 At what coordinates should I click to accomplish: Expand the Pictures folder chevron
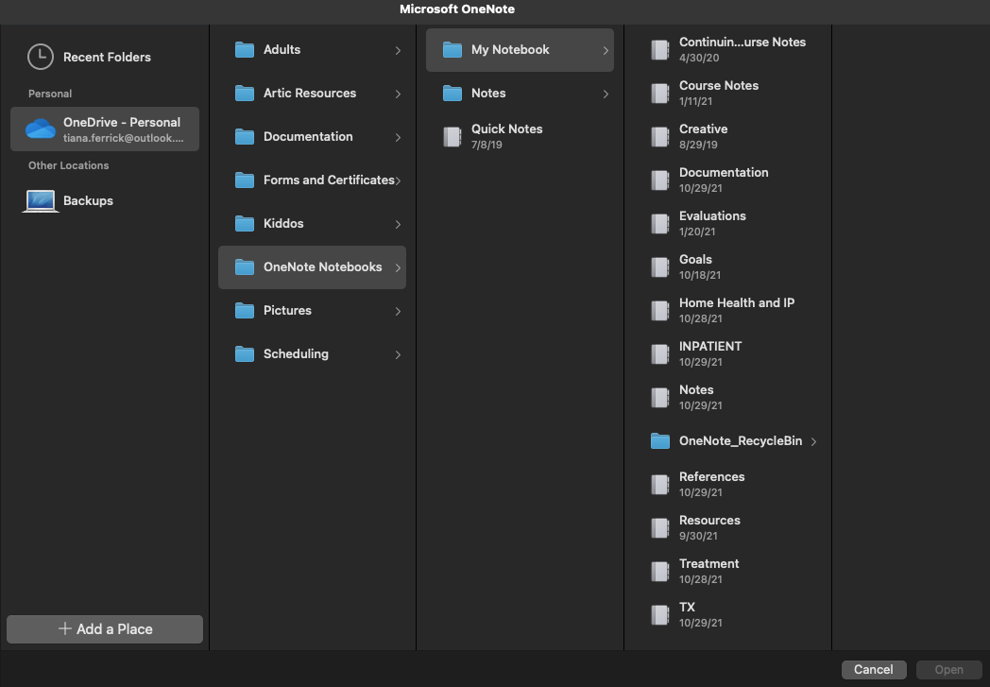pyautogui.click(x=398, y=311)
